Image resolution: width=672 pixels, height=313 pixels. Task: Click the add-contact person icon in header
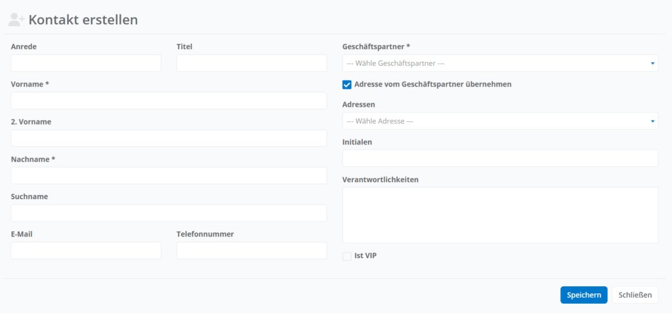pyautogui.click(x=16, y=20)
